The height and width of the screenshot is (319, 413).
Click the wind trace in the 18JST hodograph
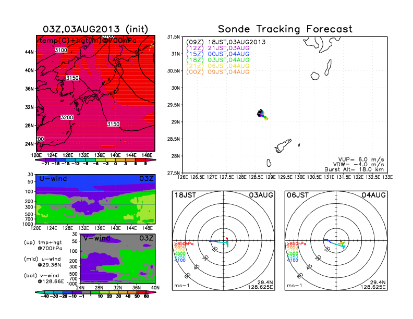(221, 241)
